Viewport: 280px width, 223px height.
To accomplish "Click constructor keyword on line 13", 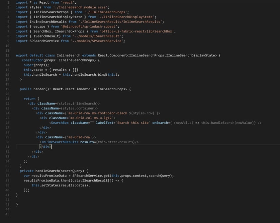I will tap(33, 60).
